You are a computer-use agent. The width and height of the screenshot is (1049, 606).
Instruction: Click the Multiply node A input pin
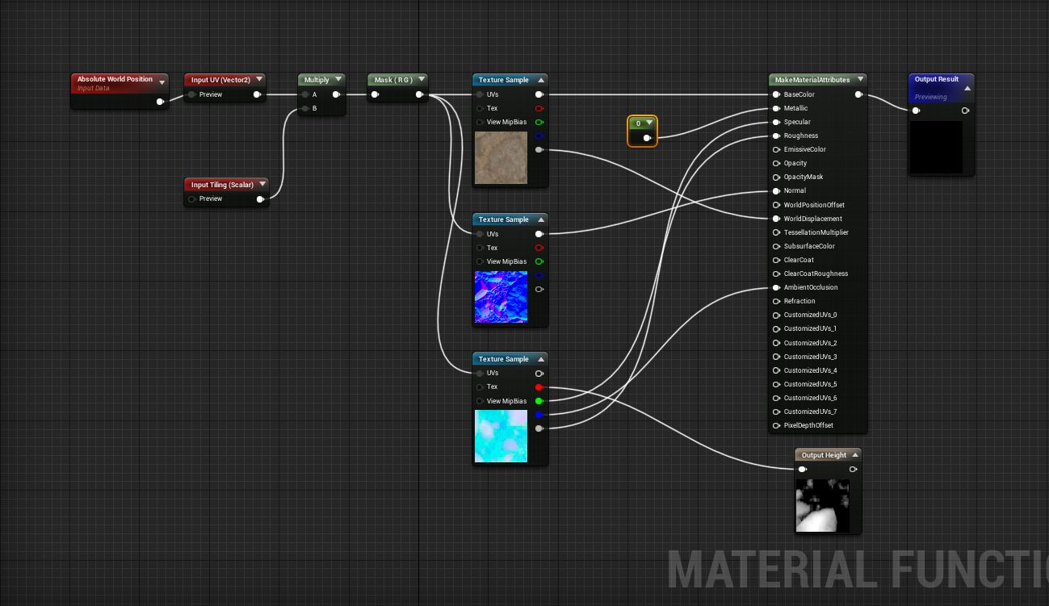[x=305, y=94]
